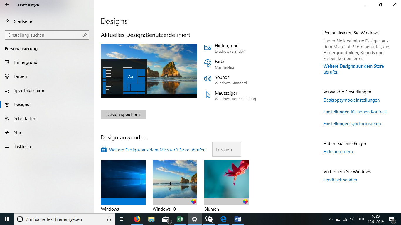
Task: Open Mail app from taskbar
Action: (166, 219)
